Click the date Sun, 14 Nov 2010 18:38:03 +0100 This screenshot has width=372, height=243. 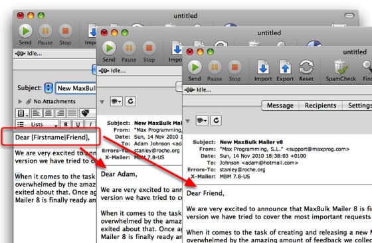tap(262, 156)
